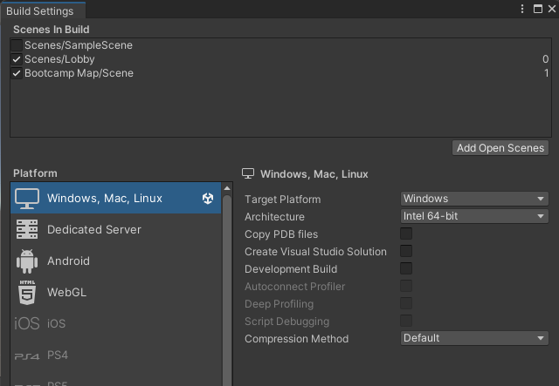Click the Script Debugging checkbox
The image size is (559, 386).
(406, 321)
